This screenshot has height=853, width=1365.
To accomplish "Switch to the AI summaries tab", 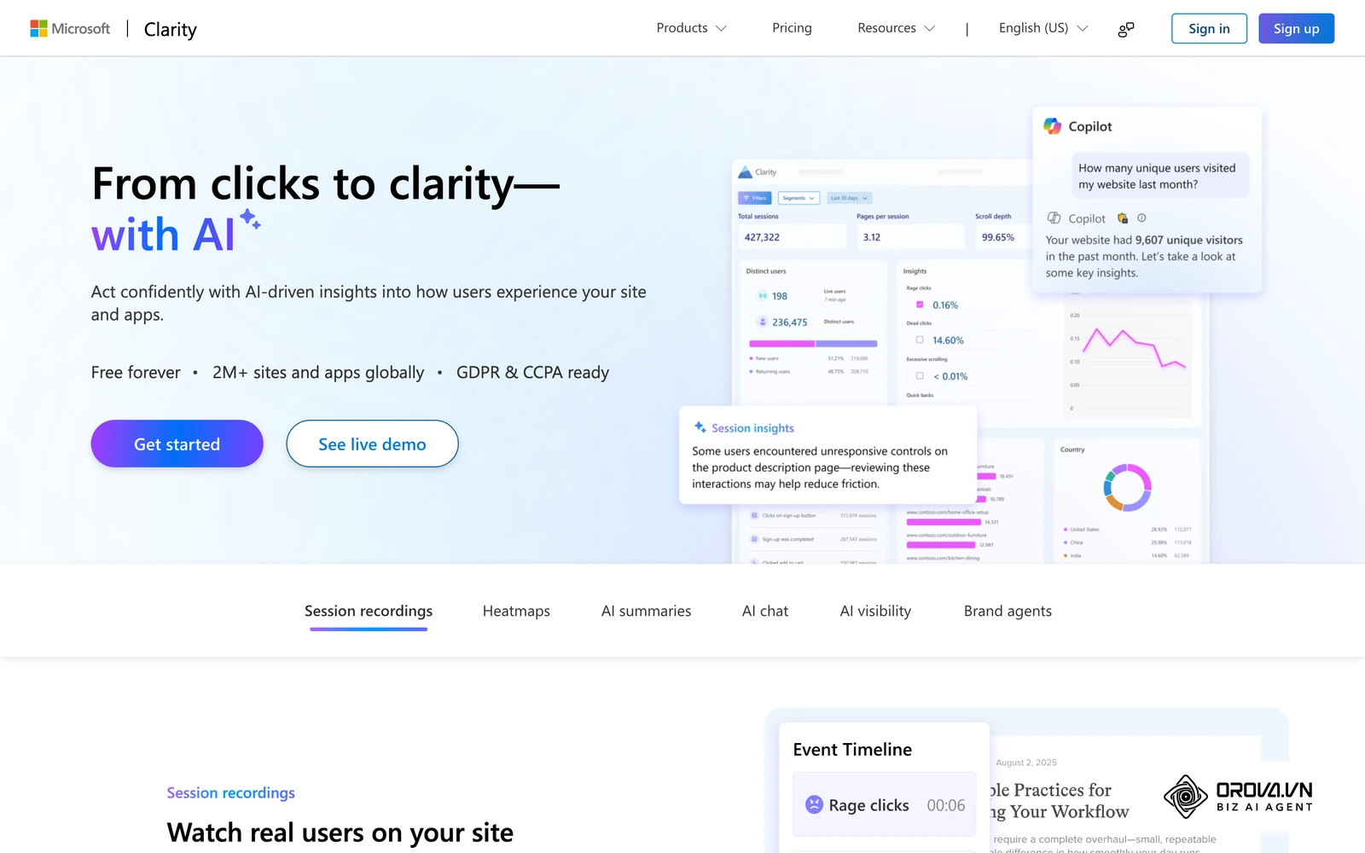I will point(646,611).
